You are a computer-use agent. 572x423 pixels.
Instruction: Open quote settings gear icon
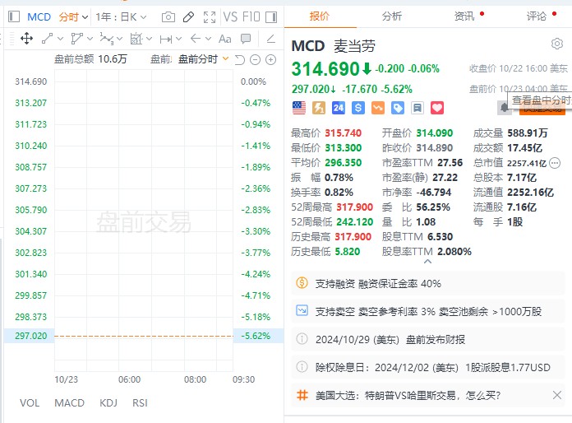coord(557,44)
